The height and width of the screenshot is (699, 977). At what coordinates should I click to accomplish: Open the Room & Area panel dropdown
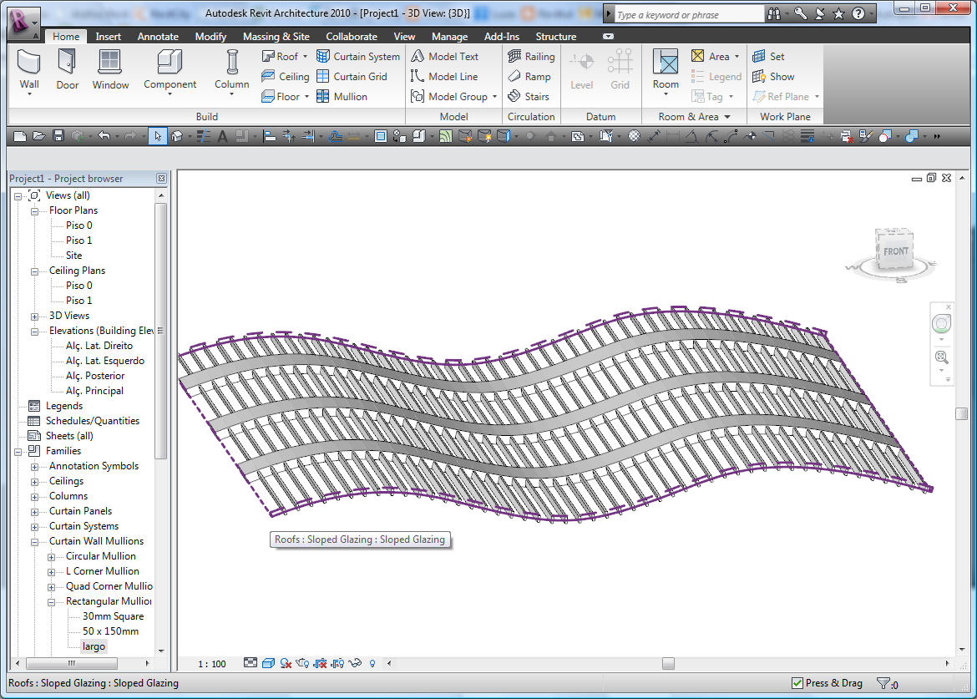(726, 117)
